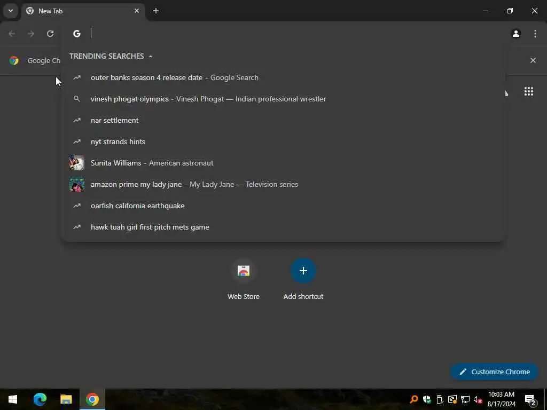Click the Chrome taskbar icon
This screenshot has width=547, height=410.
pos(92,399)
